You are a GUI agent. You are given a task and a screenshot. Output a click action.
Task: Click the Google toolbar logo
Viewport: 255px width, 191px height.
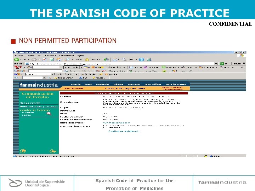point(20,71)
